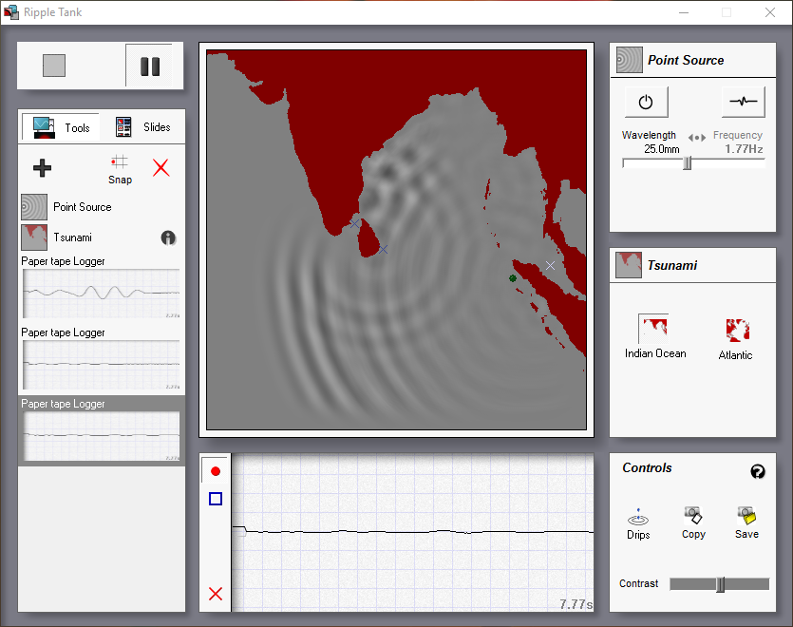Click the blue square logger button
Screen dimensions: 793x627
click(216, 499)
